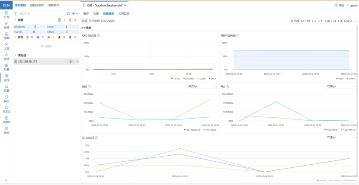Toggle WAIT series in CPU legend

click(212, 78)
